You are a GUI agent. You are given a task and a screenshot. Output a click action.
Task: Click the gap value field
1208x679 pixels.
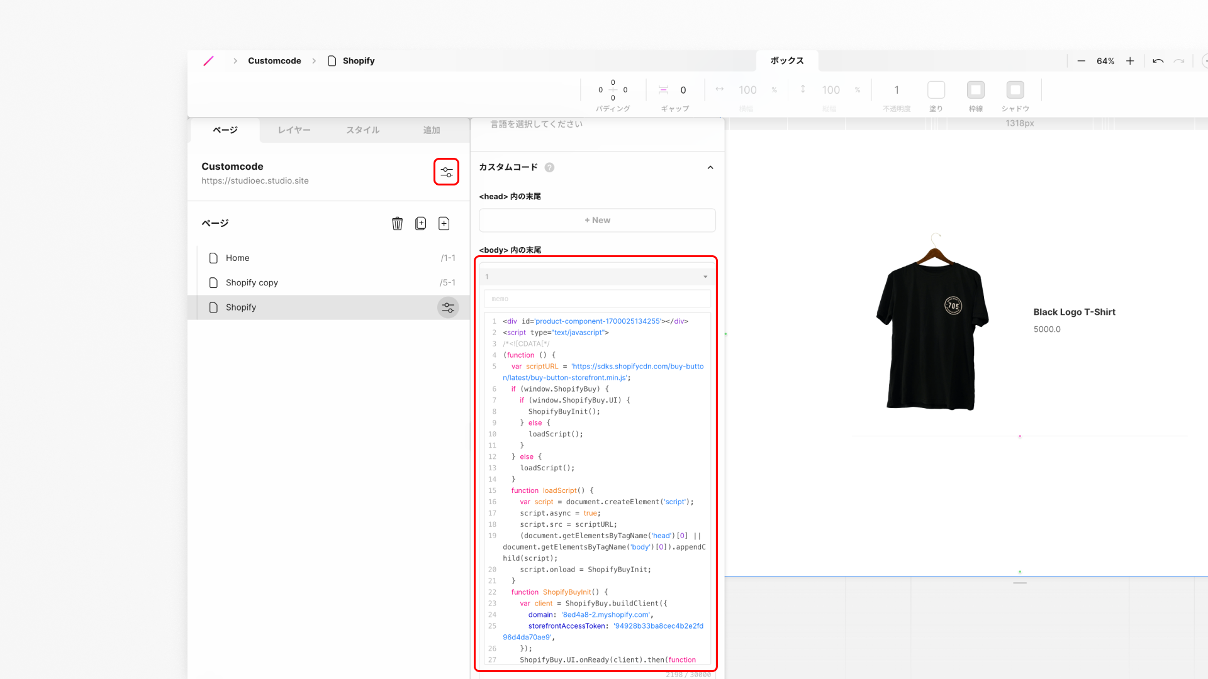683,90
